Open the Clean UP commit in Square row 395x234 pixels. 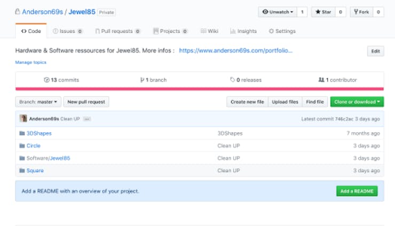(229, 170)
